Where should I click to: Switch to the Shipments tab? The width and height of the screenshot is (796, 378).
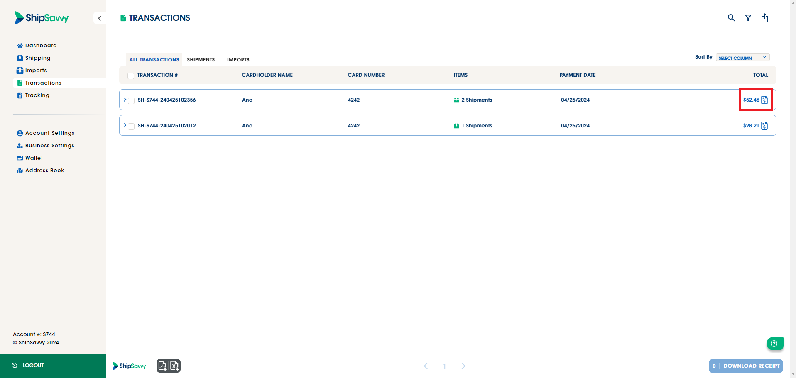click(201, 60)
